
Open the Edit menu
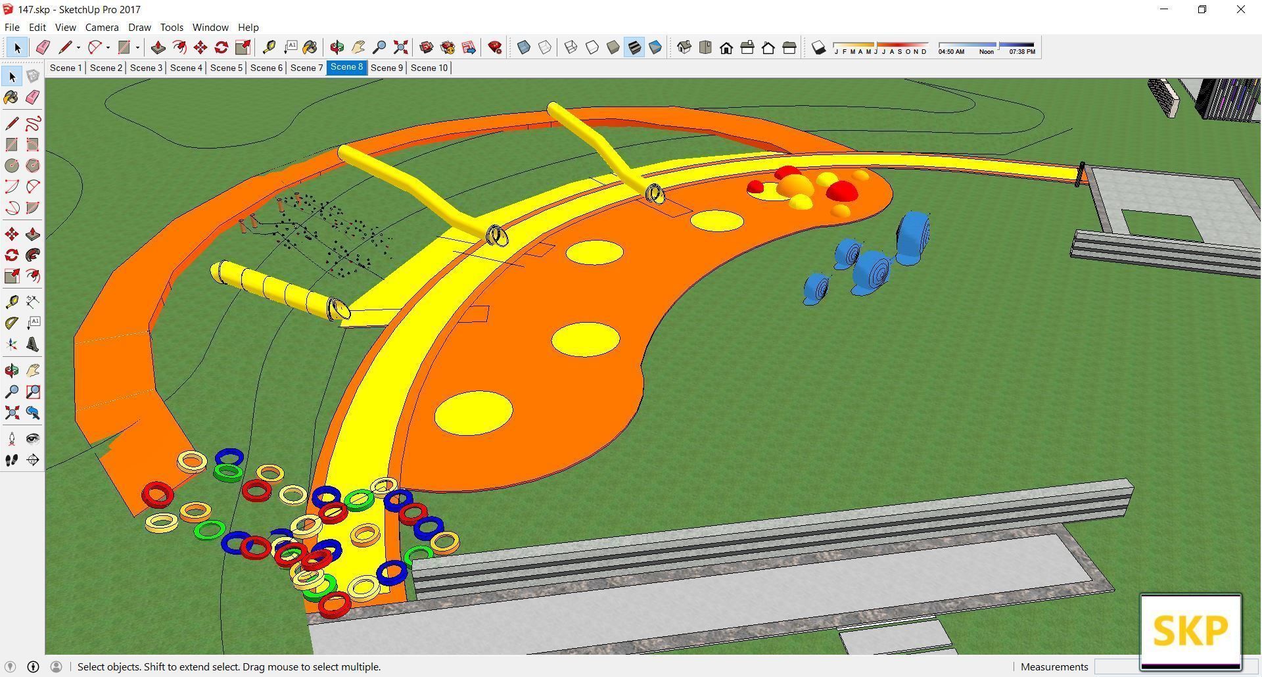click(37, 27)
